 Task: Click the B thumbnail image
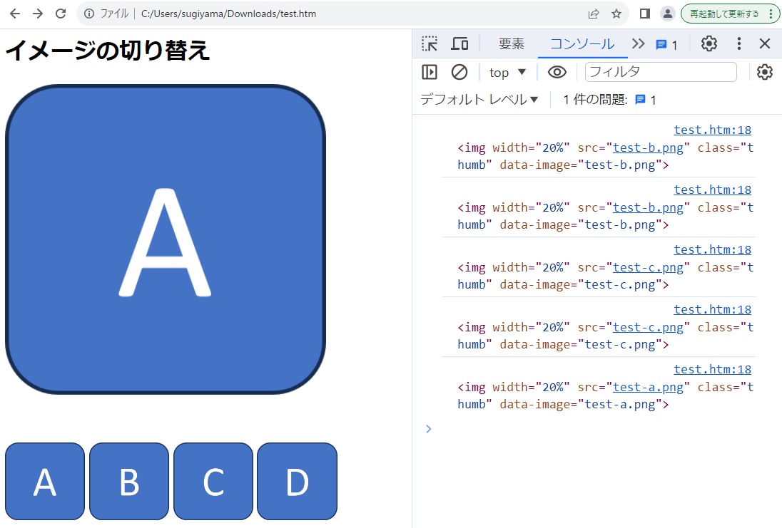pos(129,482)
